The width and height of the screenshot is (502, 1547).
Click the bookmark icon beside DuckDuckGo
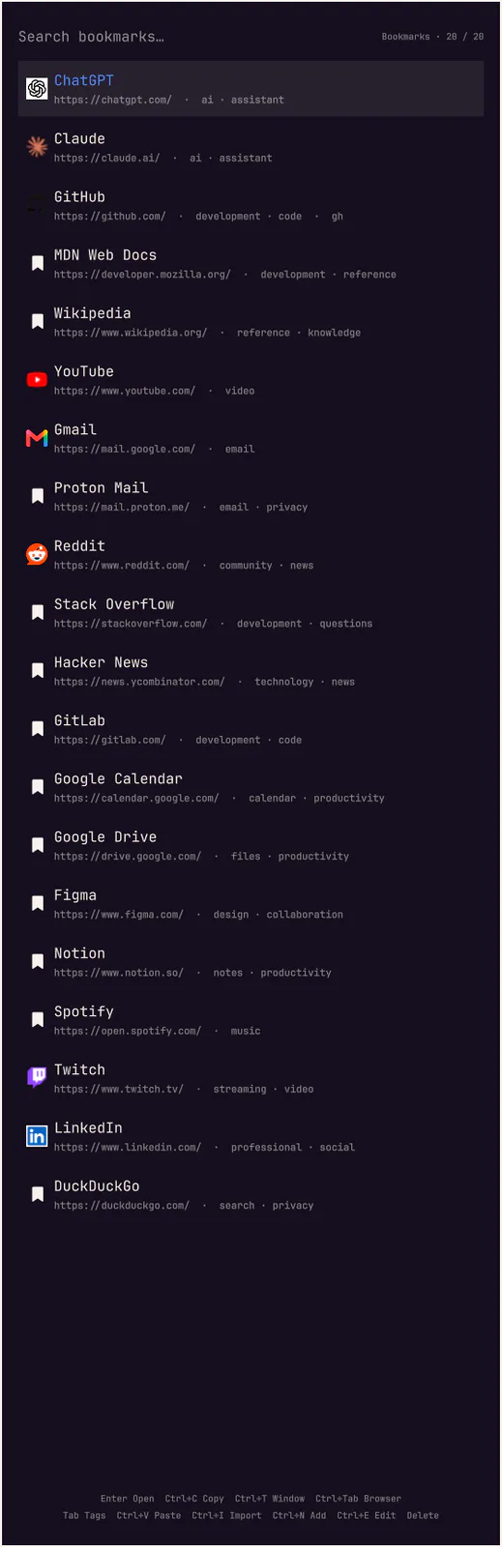pos(38,1194)
